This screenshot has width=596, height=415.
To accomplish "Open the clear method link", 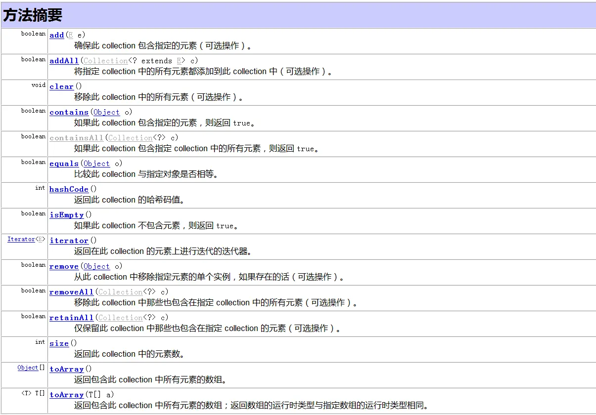I will coord(62,86).
